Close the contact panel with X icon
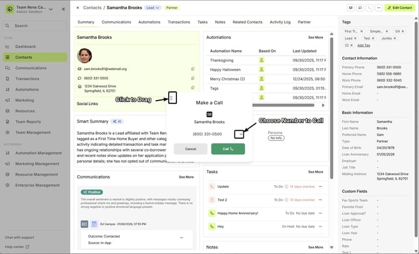Viewport: 419px width, 254px height. coord(78,8)
